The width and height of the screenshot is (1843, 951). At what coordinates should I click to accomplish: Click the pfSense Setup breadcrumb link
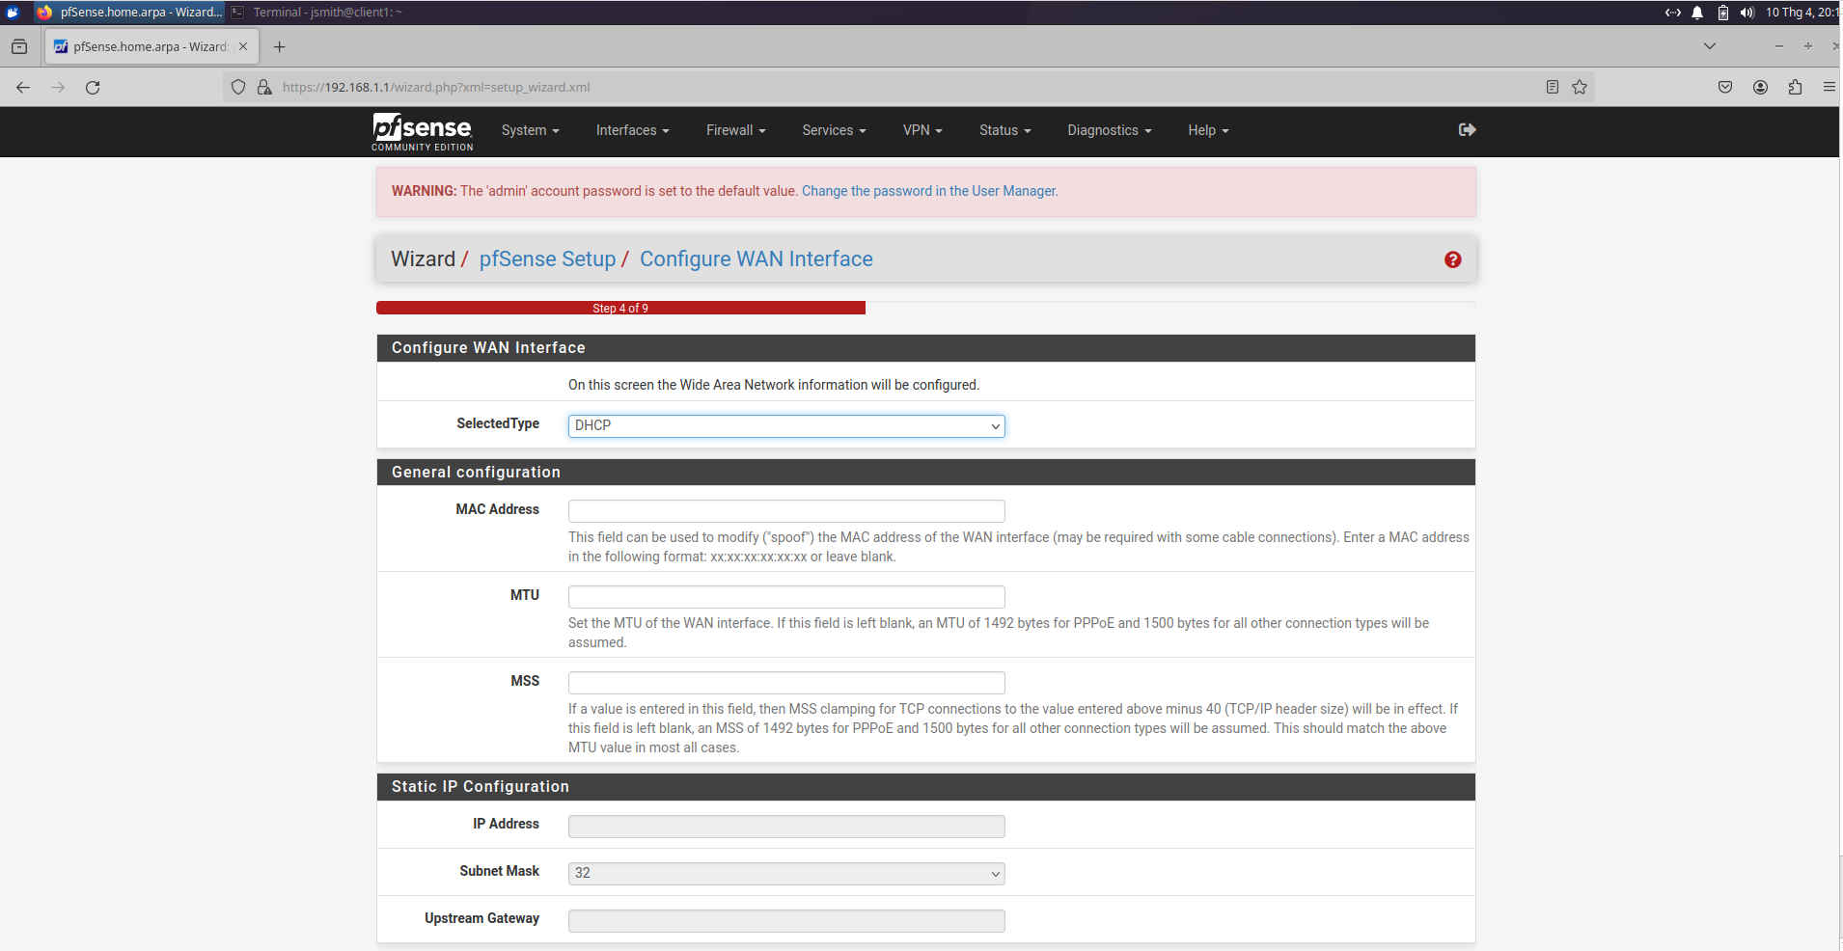547,259
